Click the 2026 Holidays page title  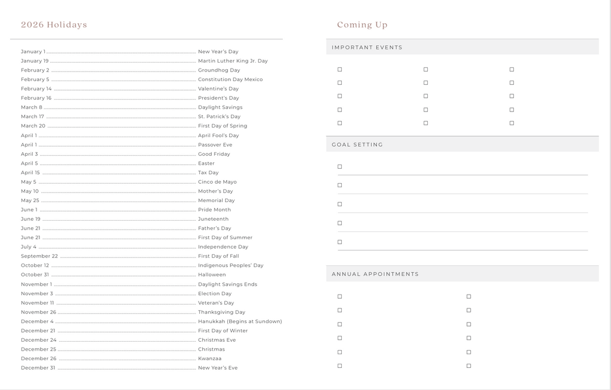[x=54, y=25]
